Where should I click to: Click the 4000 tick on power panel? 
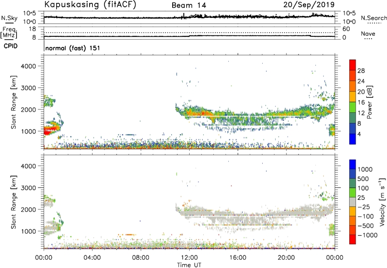[28, 66]
